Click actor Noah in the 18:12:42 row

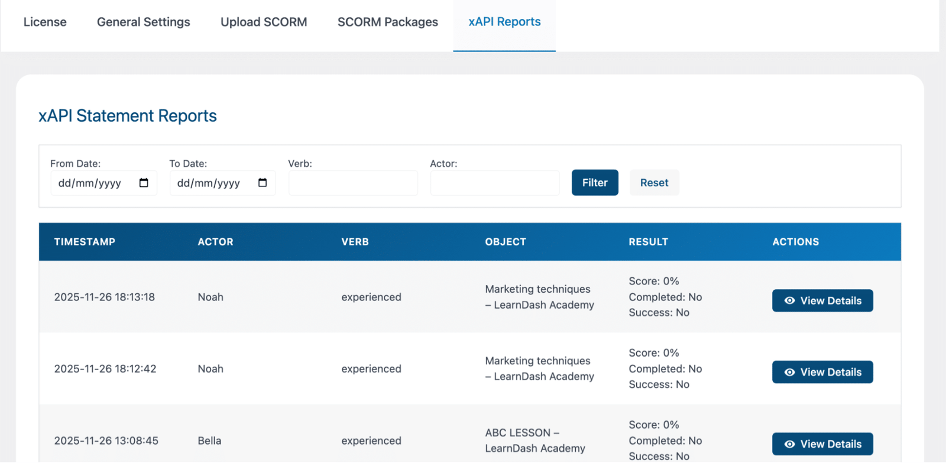[210, 368]
